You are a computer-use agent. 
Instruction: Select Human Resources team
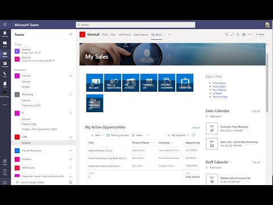(32, 150)
